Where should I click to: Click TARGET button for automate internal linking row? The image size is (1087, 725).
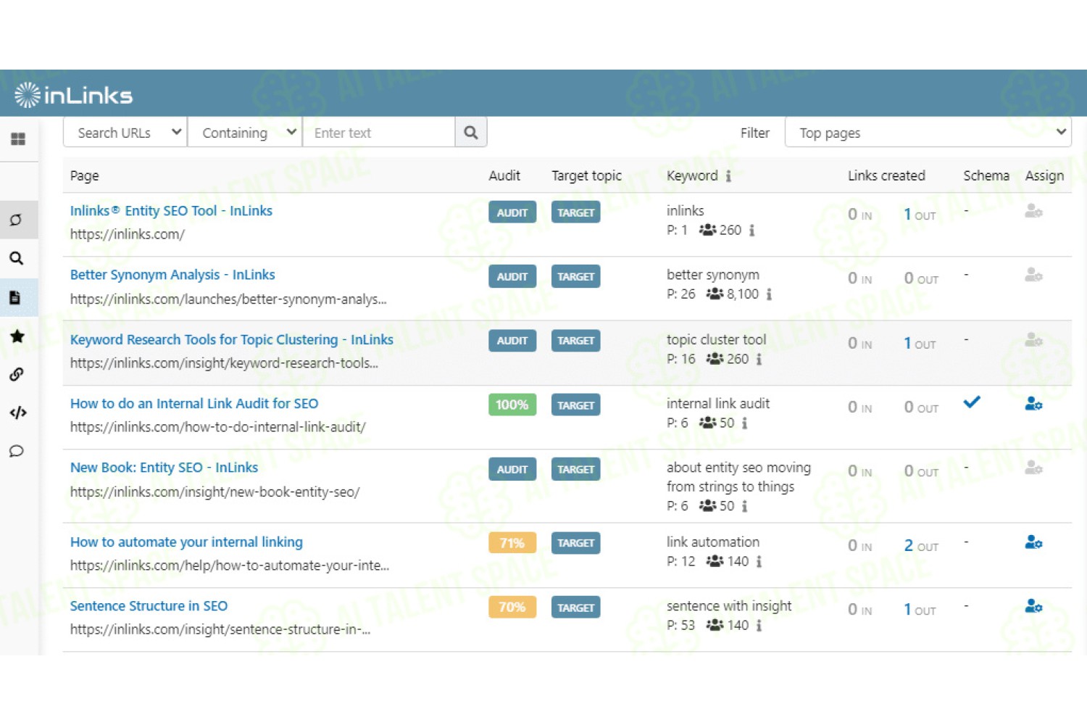[576, 543]
